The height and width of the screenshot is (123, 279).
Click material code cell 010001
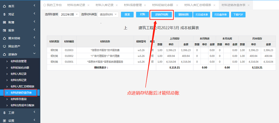[x=69, y=62]
